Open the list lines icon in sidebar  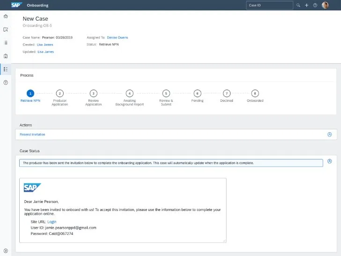[x=6, y=43]
